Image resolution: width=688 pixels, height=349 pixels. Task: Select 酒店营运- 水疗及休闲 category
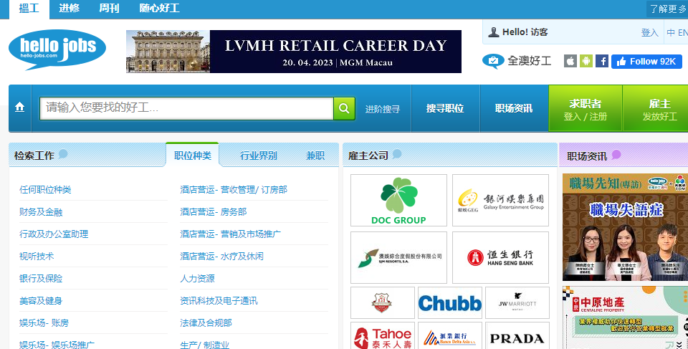221,257
